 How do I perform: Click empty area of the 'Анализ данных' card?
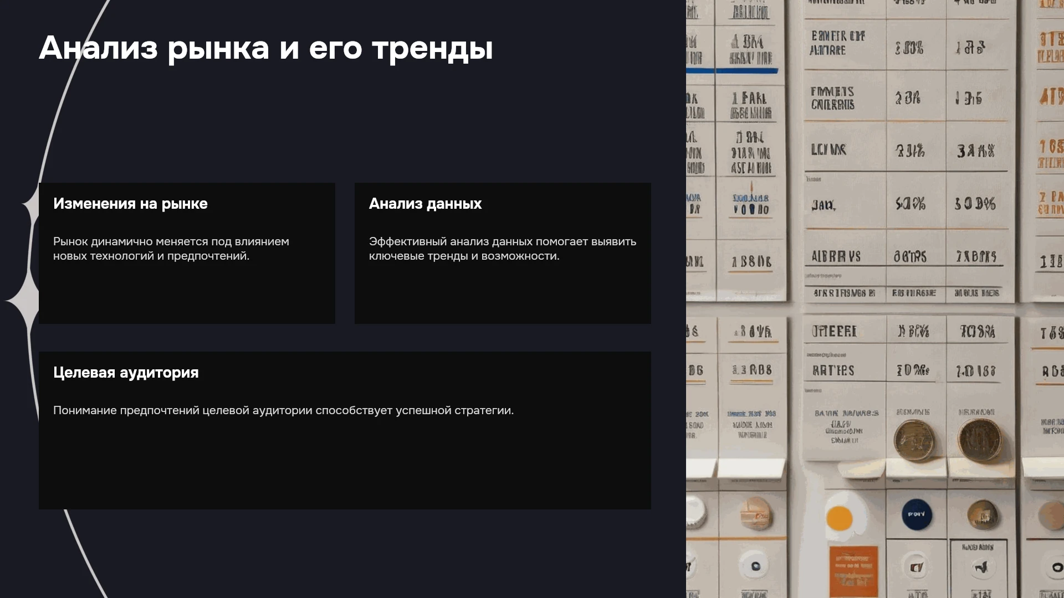click(x=503, y=293)
